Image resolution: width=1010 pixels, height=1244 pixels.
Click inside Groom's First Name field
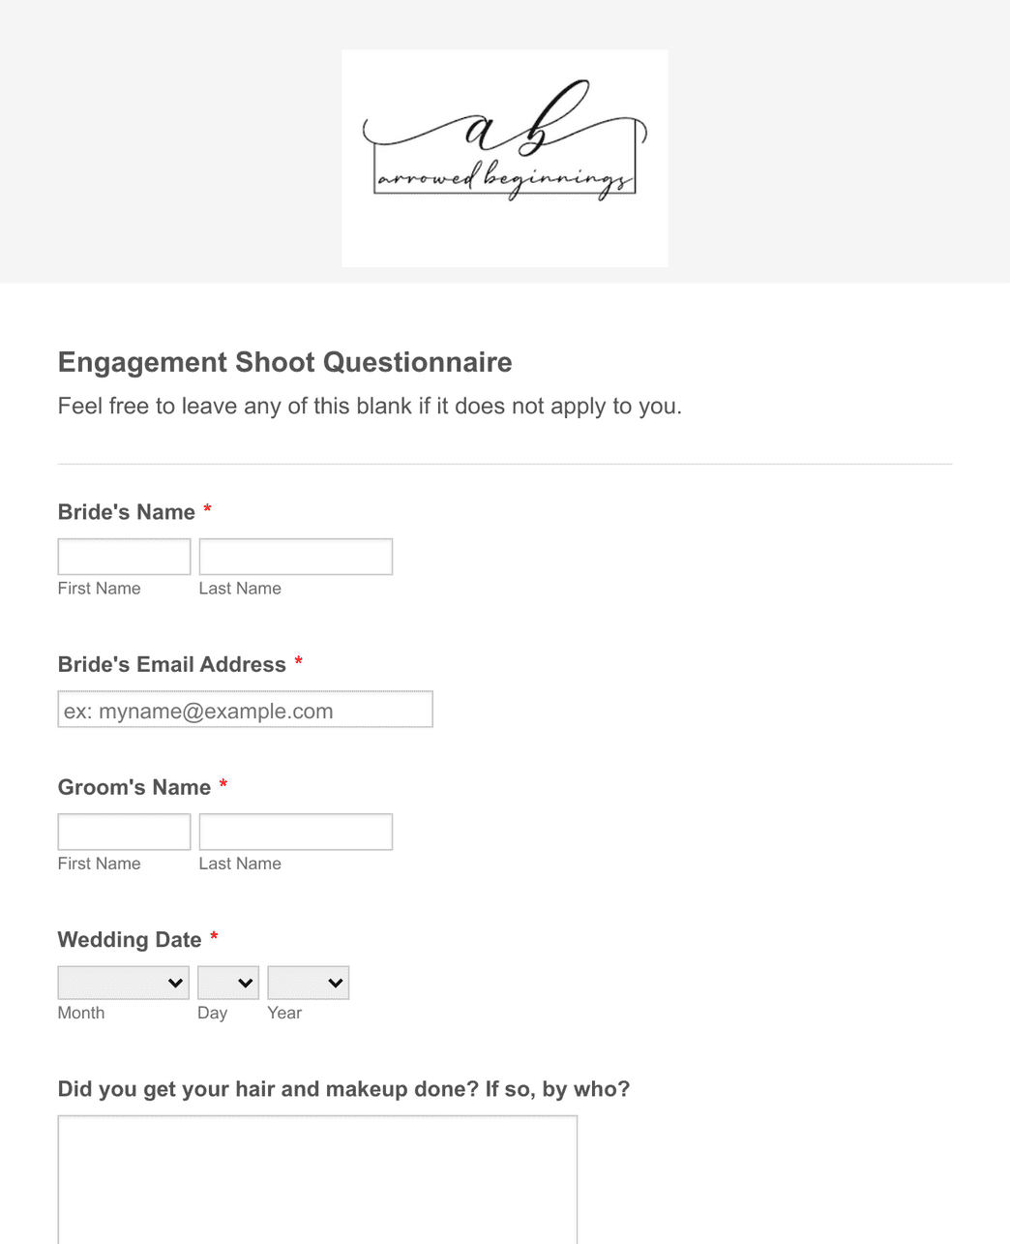pos(123,831)
